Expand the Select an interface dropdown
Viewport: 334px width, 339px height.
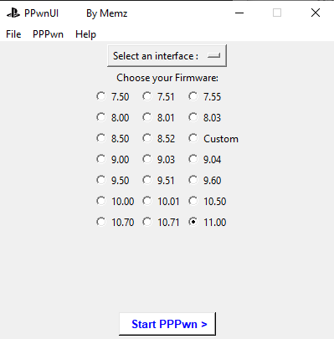(x=167, y=56)
